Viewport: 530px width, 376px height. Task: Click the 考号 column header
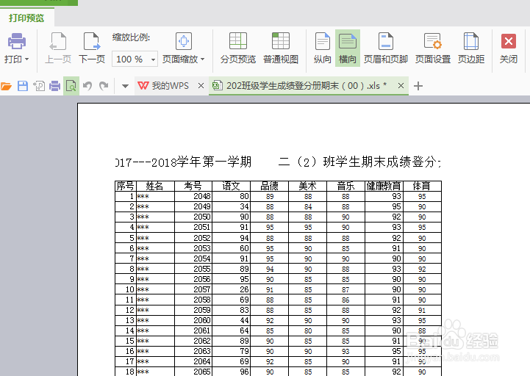pyautogui.click(x=193, y=186)
